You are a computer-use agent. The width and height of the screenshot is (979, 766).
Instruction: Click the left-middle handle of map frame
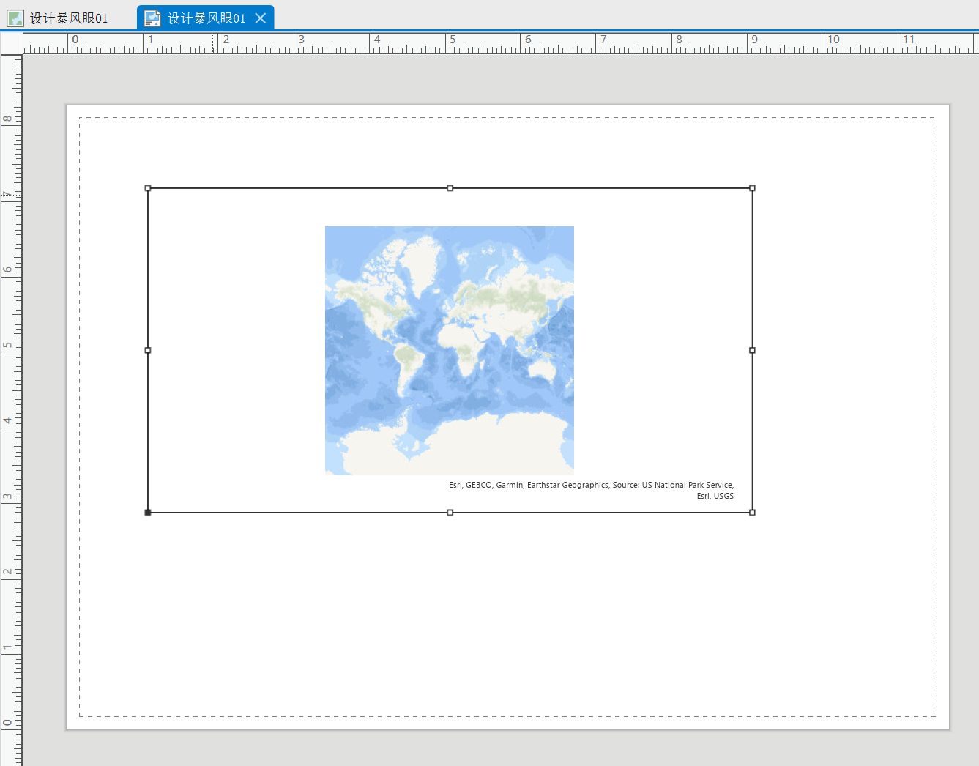coord(148,350)
